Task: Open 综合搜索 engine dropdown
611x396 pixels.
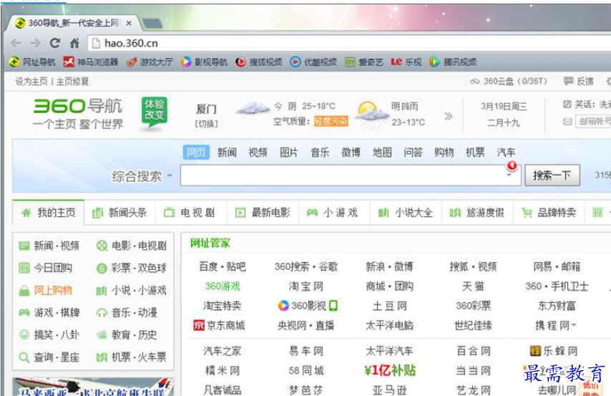Action: [142, 176]
